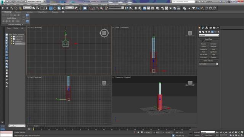Toggle Auto Key animation mode

click(197, 132)
